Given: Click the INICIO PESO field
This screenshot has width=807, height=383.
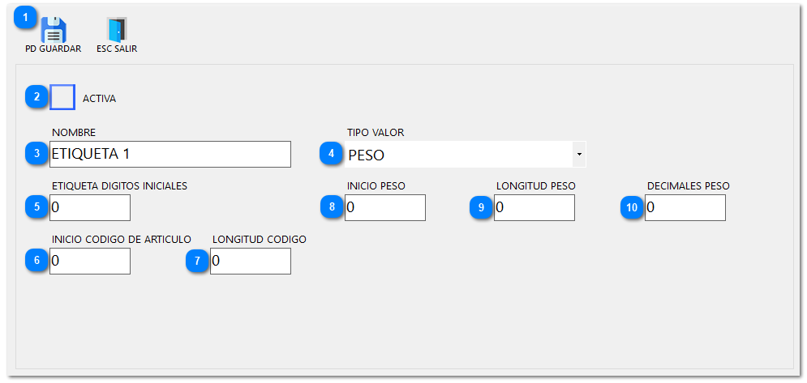Looking at the screenshot, I should (x=385, y=207).
